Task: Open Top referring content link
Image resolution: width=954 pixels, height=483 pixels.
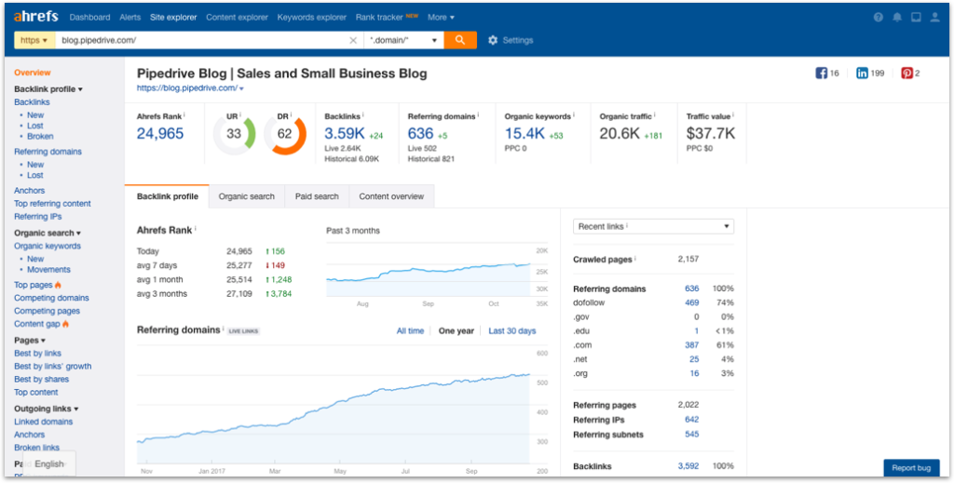Action: (52, 204)
